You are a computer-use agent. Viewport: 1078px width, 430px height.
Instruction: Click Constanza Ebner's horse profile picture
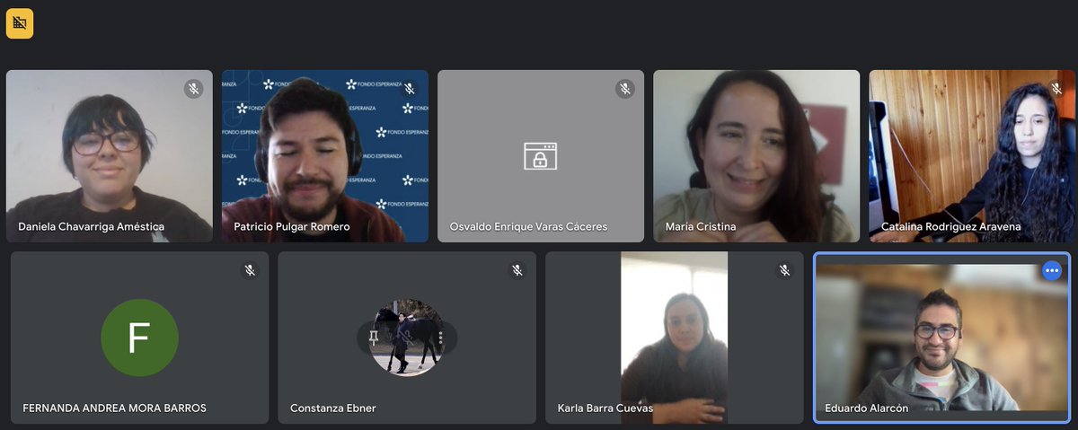(407, 338)
